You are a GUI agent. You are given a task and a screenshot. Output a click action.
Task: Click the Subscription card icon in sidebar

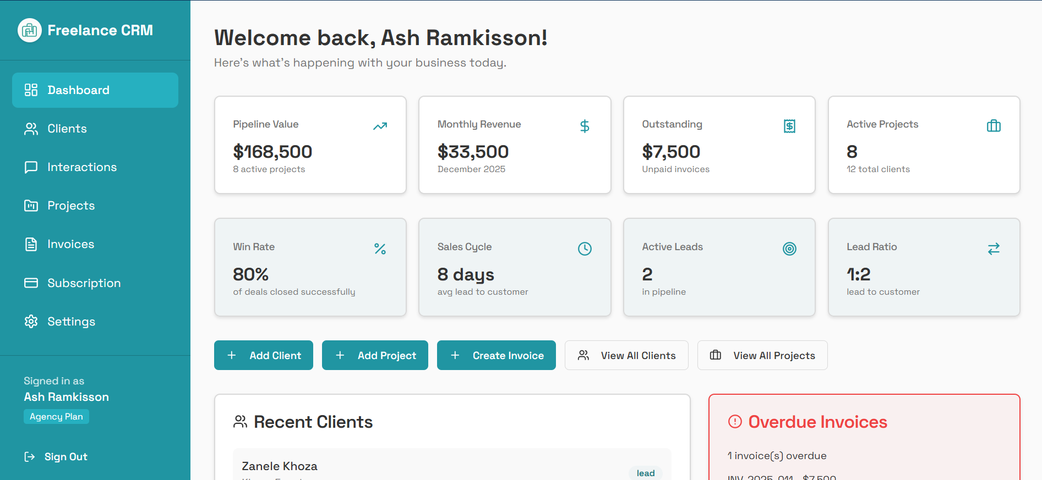coord(31,283)
